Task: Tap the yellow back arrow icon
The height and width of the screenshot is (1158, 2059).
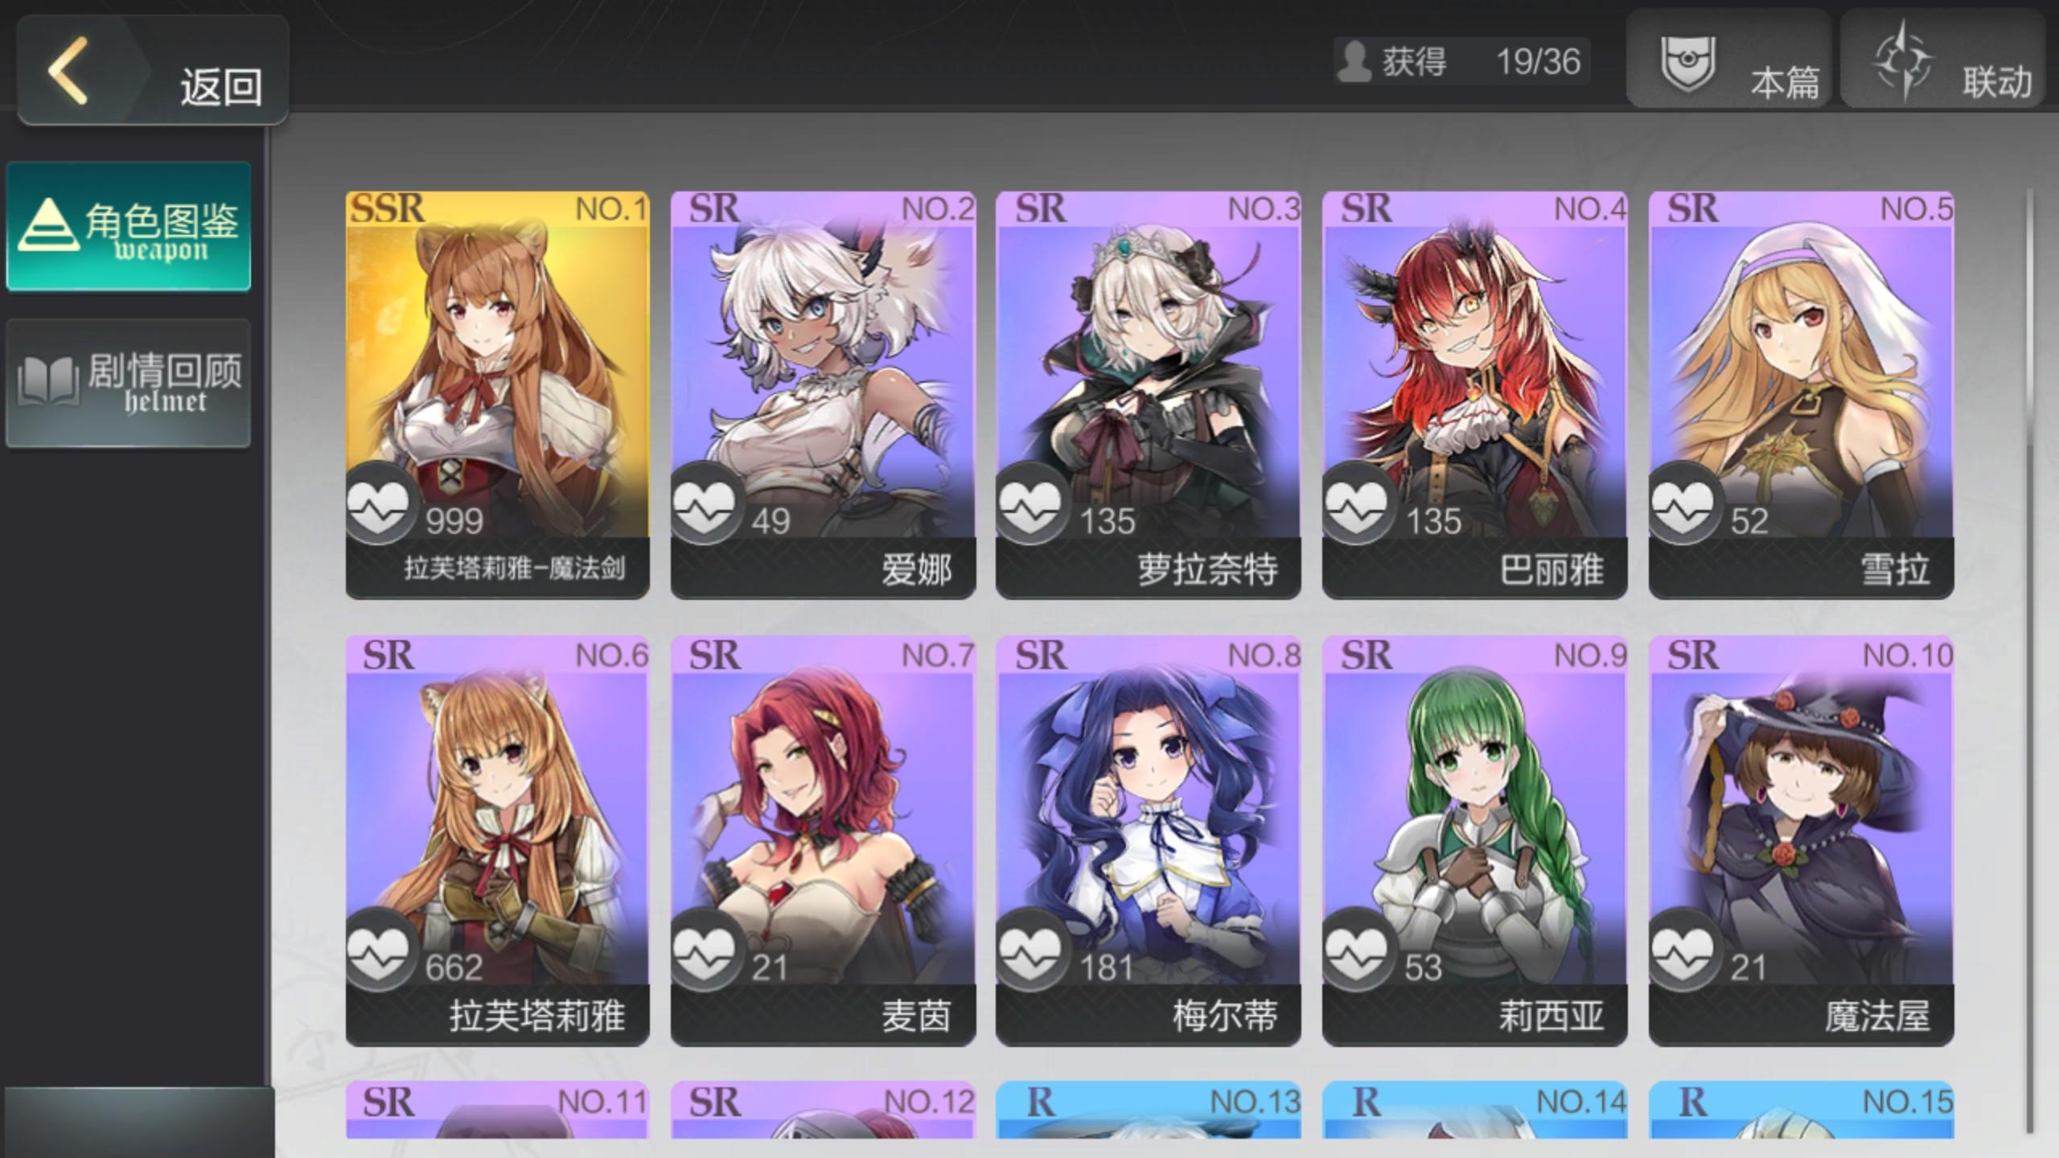Action: tap(69, 71)
